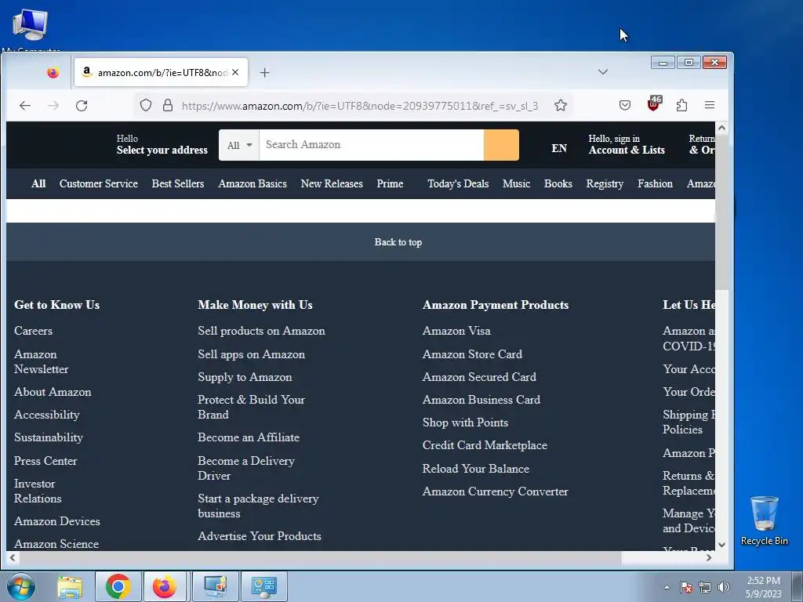This screenshot has width=803, height=602.
Task: Open the Amazon Business Card link
Action: pos(481,400)
